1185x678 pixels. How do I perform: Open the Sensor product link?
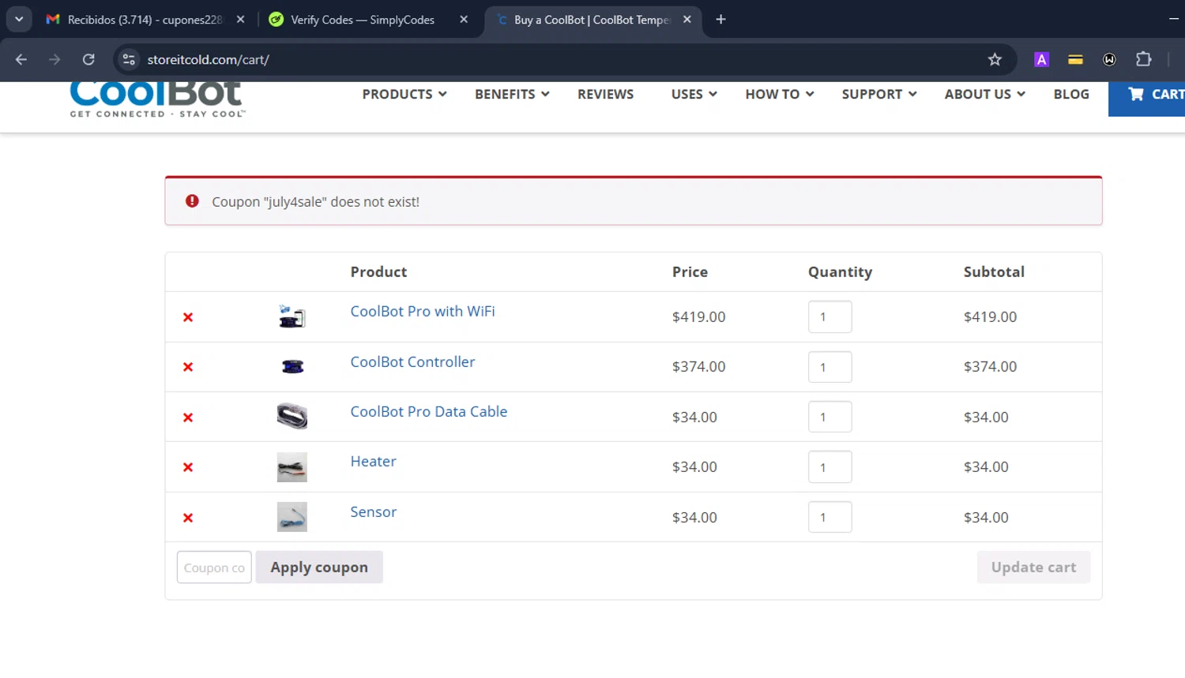pos(374,511)
